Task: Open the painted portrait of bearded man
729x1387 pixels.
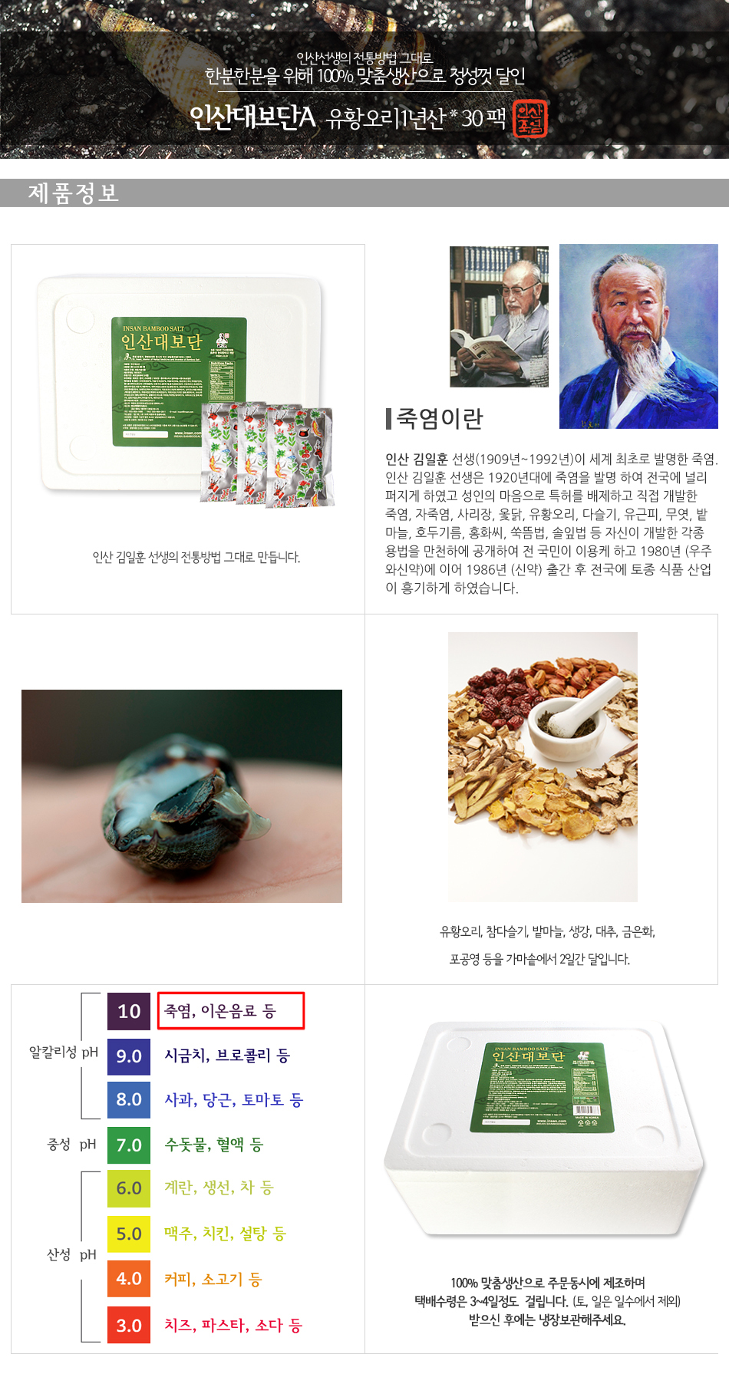Action: [x=638, y=336]
